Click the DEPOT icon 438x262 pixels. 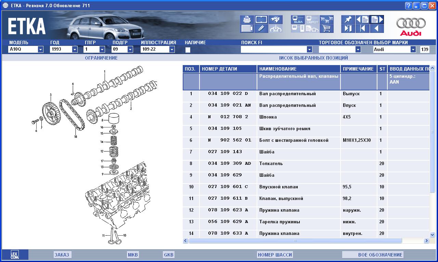tap(312, 20)
